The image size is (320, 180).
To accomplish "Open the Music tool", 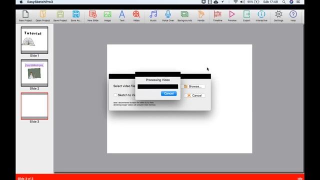I will pyautogui.click(x=153, y=16).
